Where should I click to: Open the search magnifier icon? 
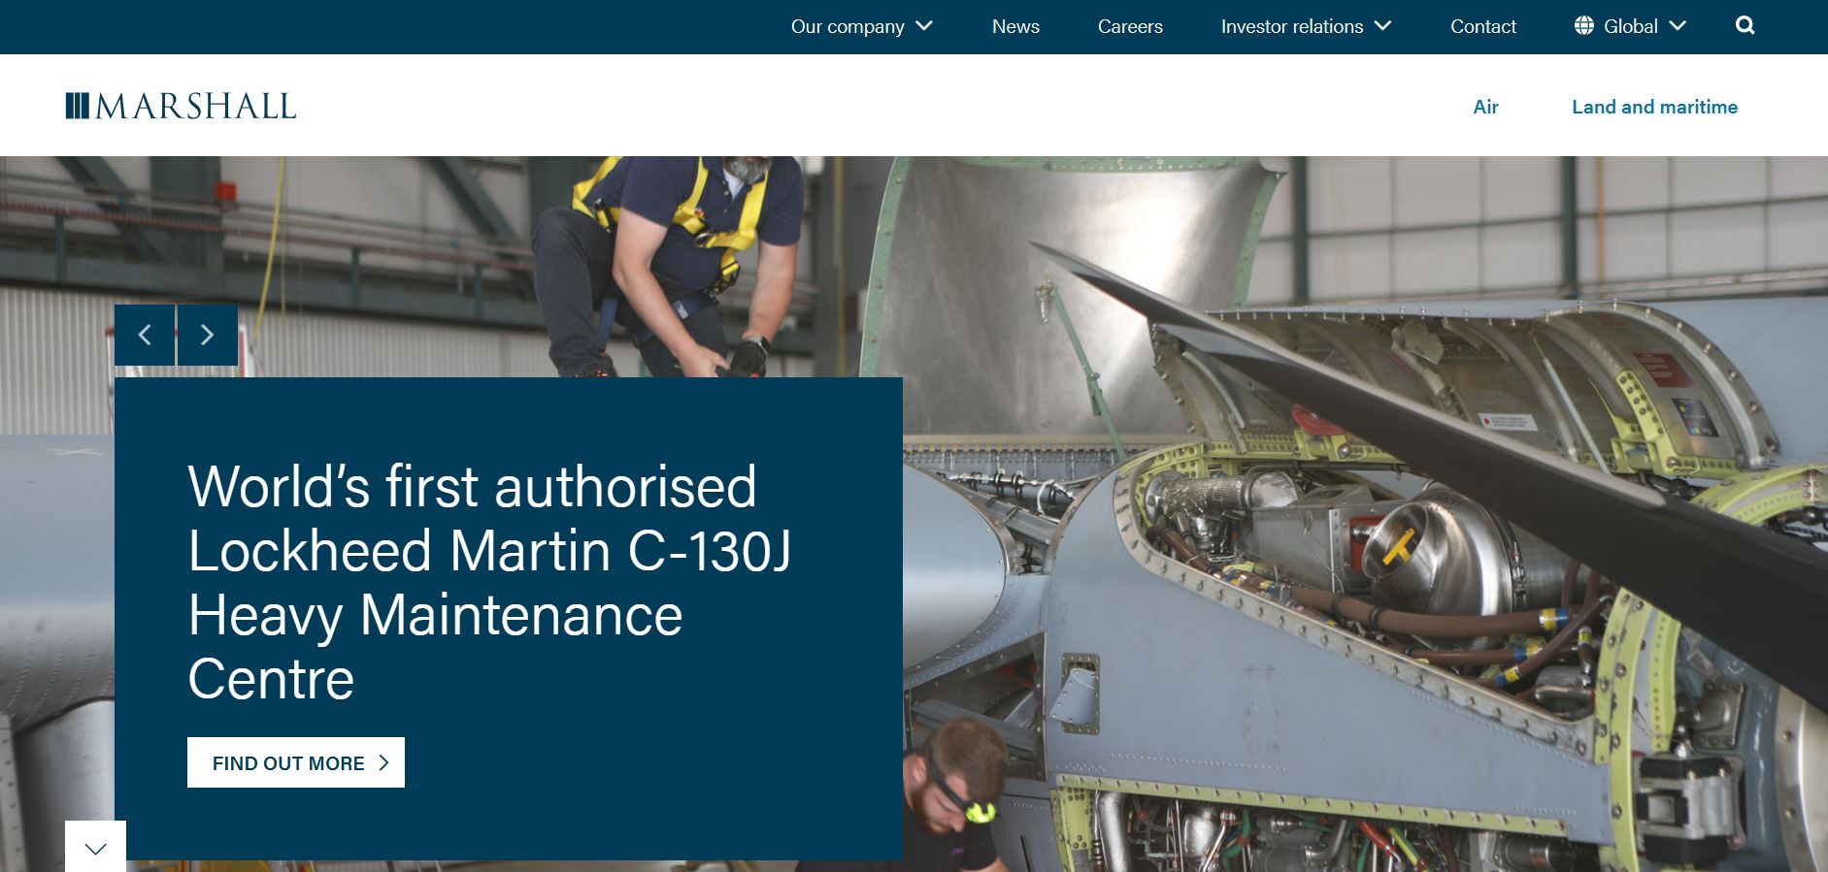coord(1745,26)
